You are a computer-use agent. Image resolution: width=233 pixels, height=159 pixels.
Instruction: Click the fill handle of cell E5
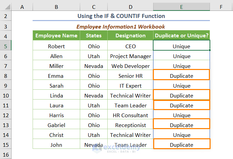(x=210, y=50)
